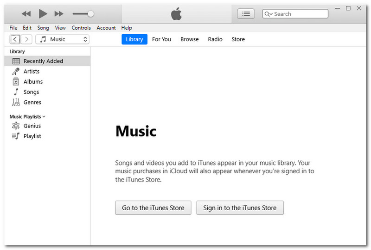Switch to the For You tab
This screenshot has height=250, width=371.
point(161,39)
